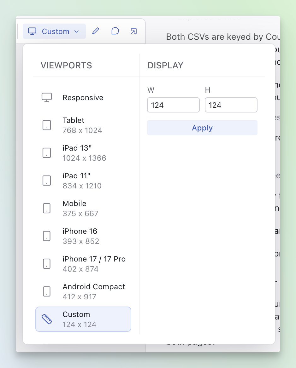Click the iPad 13" device icon

point(47,153)
